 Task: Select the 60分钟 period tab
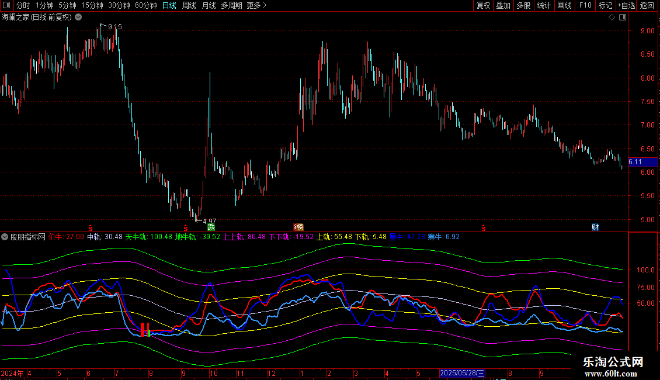[x=145, y=5]
